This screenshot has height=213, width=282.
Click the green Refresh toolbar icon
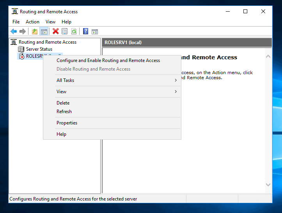[74, 32]
